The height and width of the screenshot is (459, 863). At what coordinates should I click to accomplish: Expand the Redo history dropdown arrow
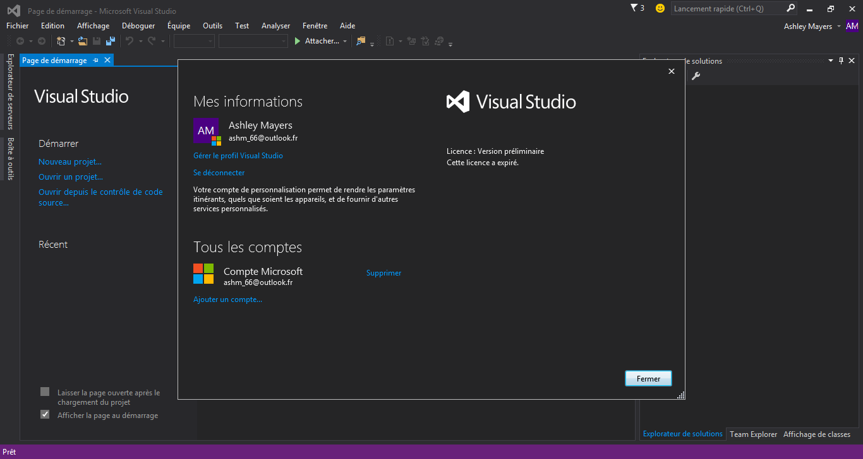coord(162,42)
